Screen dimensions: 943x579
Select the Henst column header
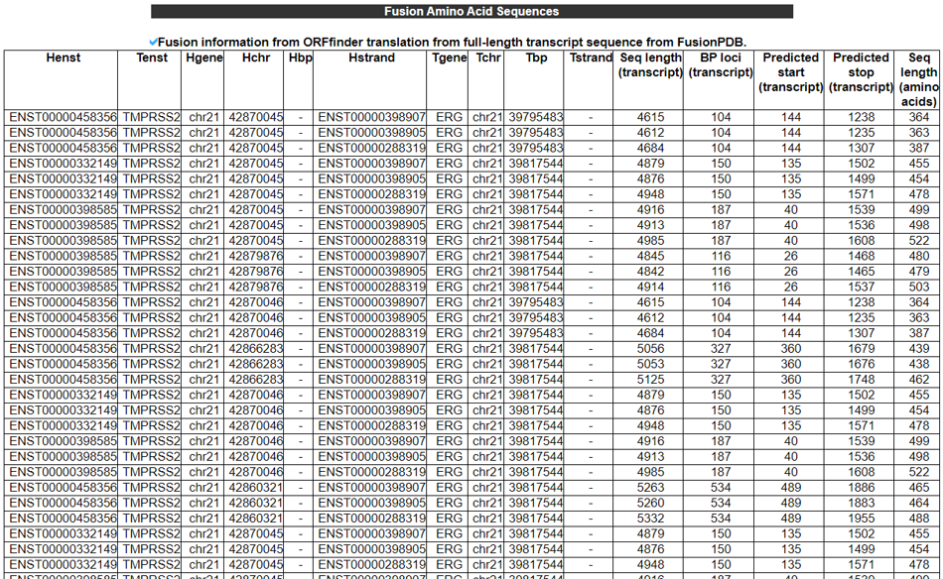tap(64, 58)
